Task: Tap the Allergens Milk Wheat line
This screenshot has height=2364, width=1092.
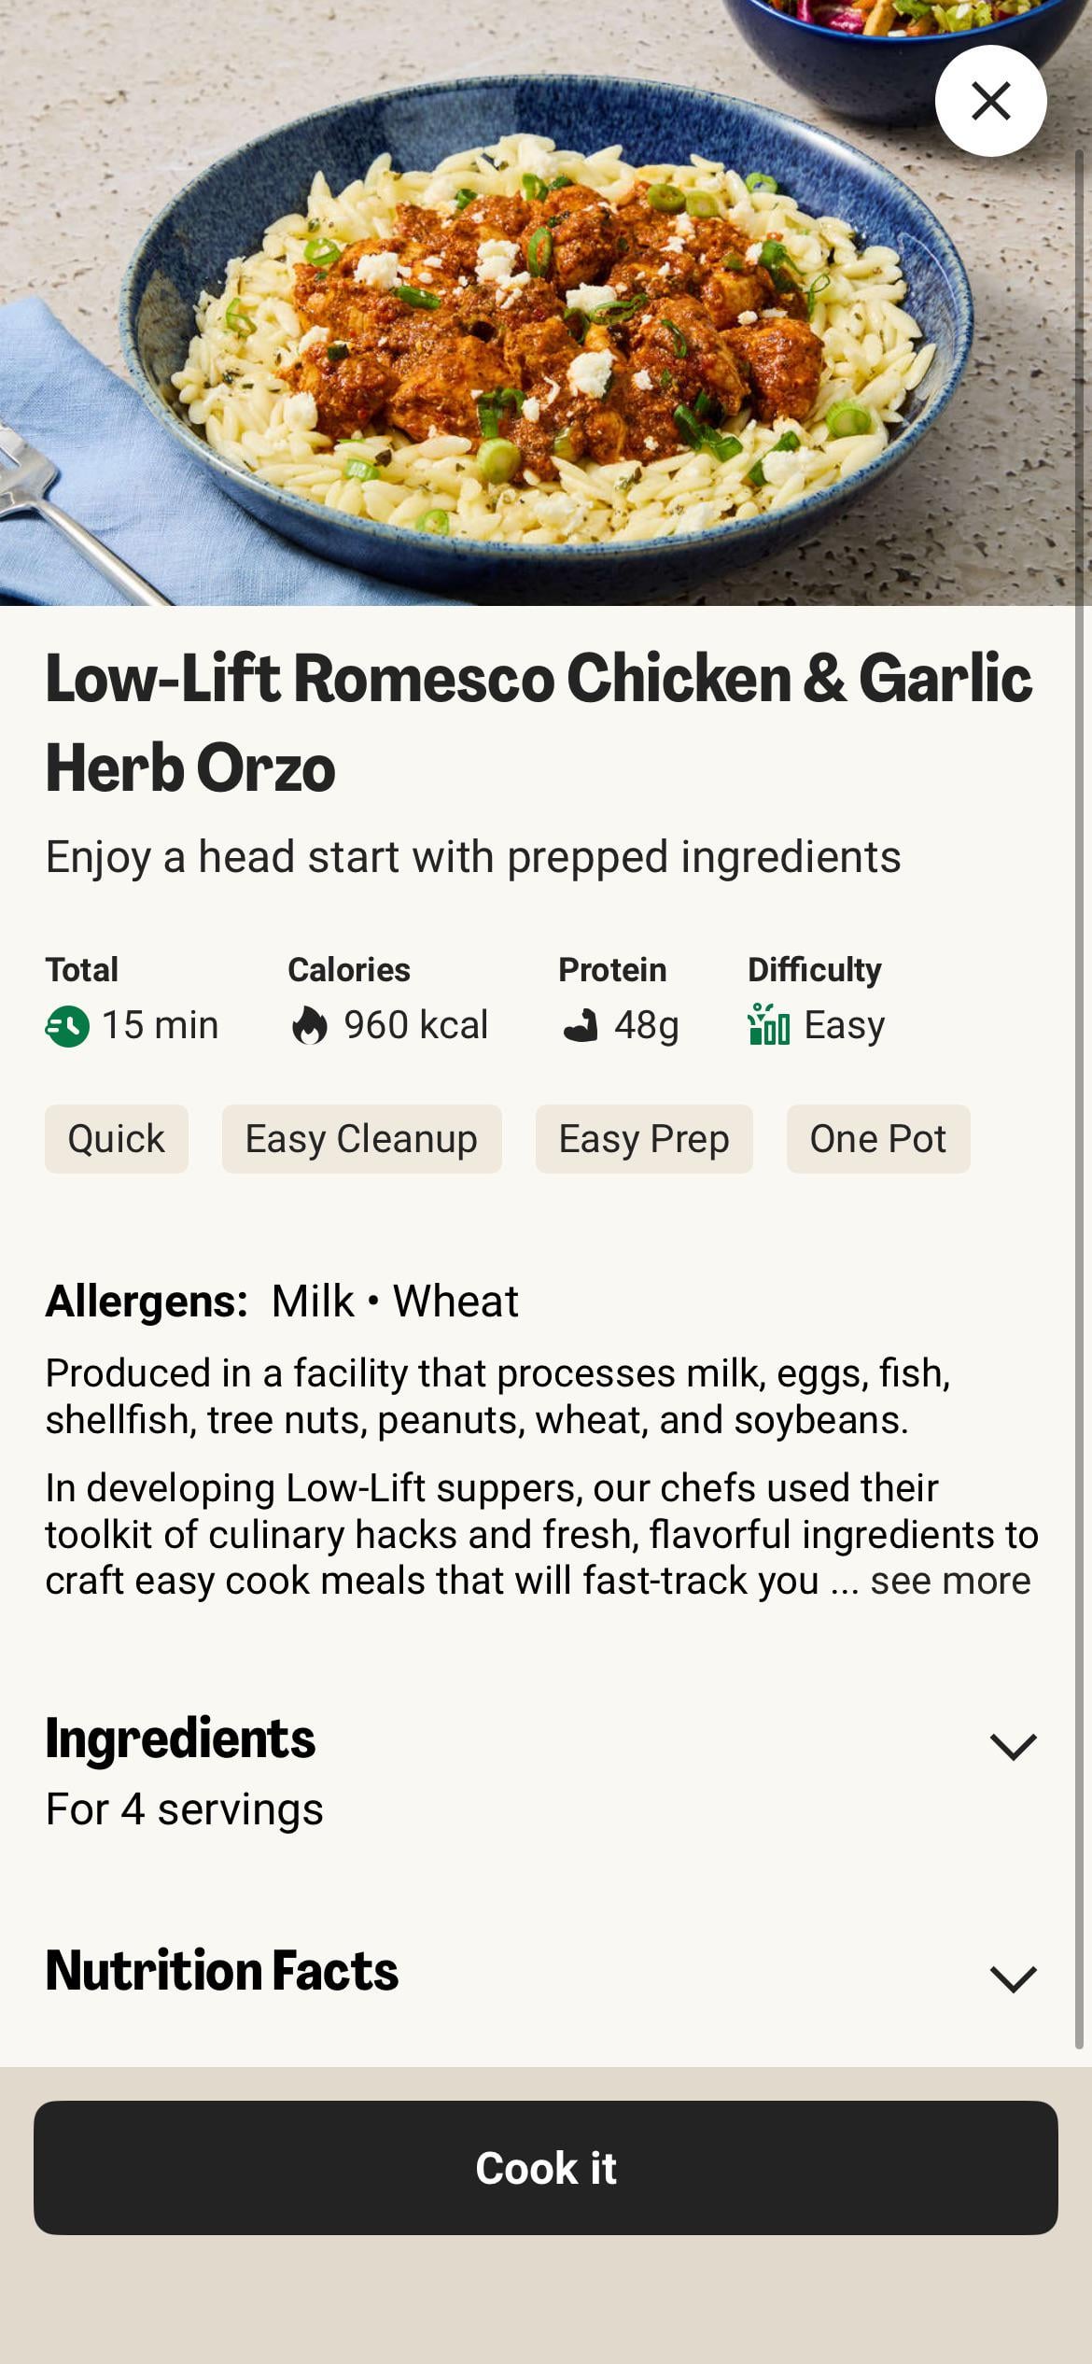Action: tap(282, 1301)
